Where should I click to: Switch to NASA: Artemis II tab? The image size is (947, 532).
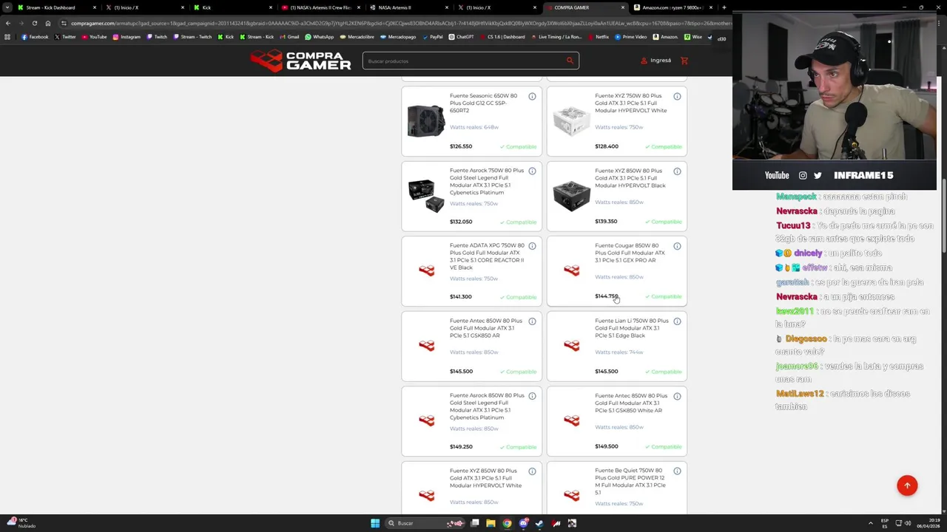pos(408,7)
